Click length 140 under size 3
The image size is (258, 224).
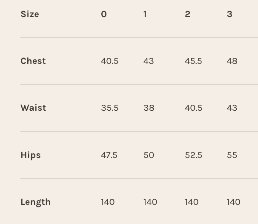(234, 202)
